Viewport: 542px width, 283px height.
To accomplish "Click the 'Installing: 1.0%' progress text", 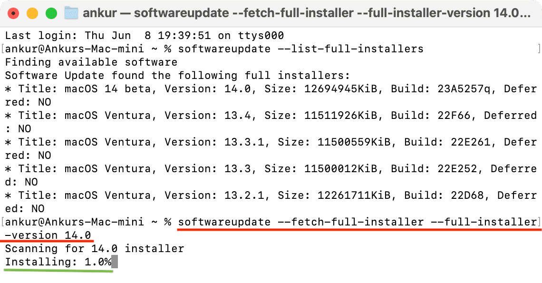I will (58, 262).
